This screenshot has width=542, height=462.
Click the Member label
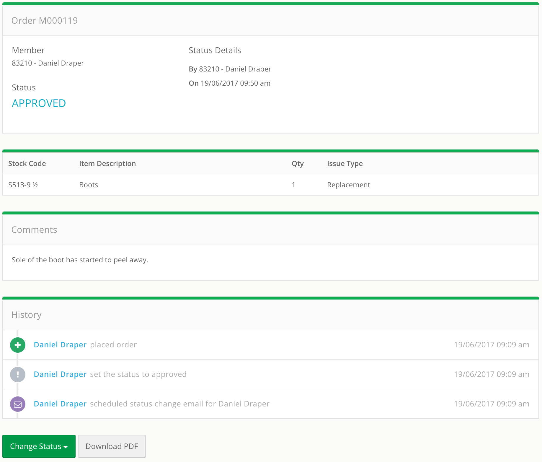click(28, 51)
